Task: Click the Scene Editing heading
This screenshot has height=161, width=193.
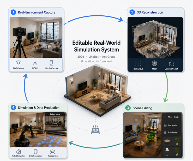Action: (x=142, y=108)
